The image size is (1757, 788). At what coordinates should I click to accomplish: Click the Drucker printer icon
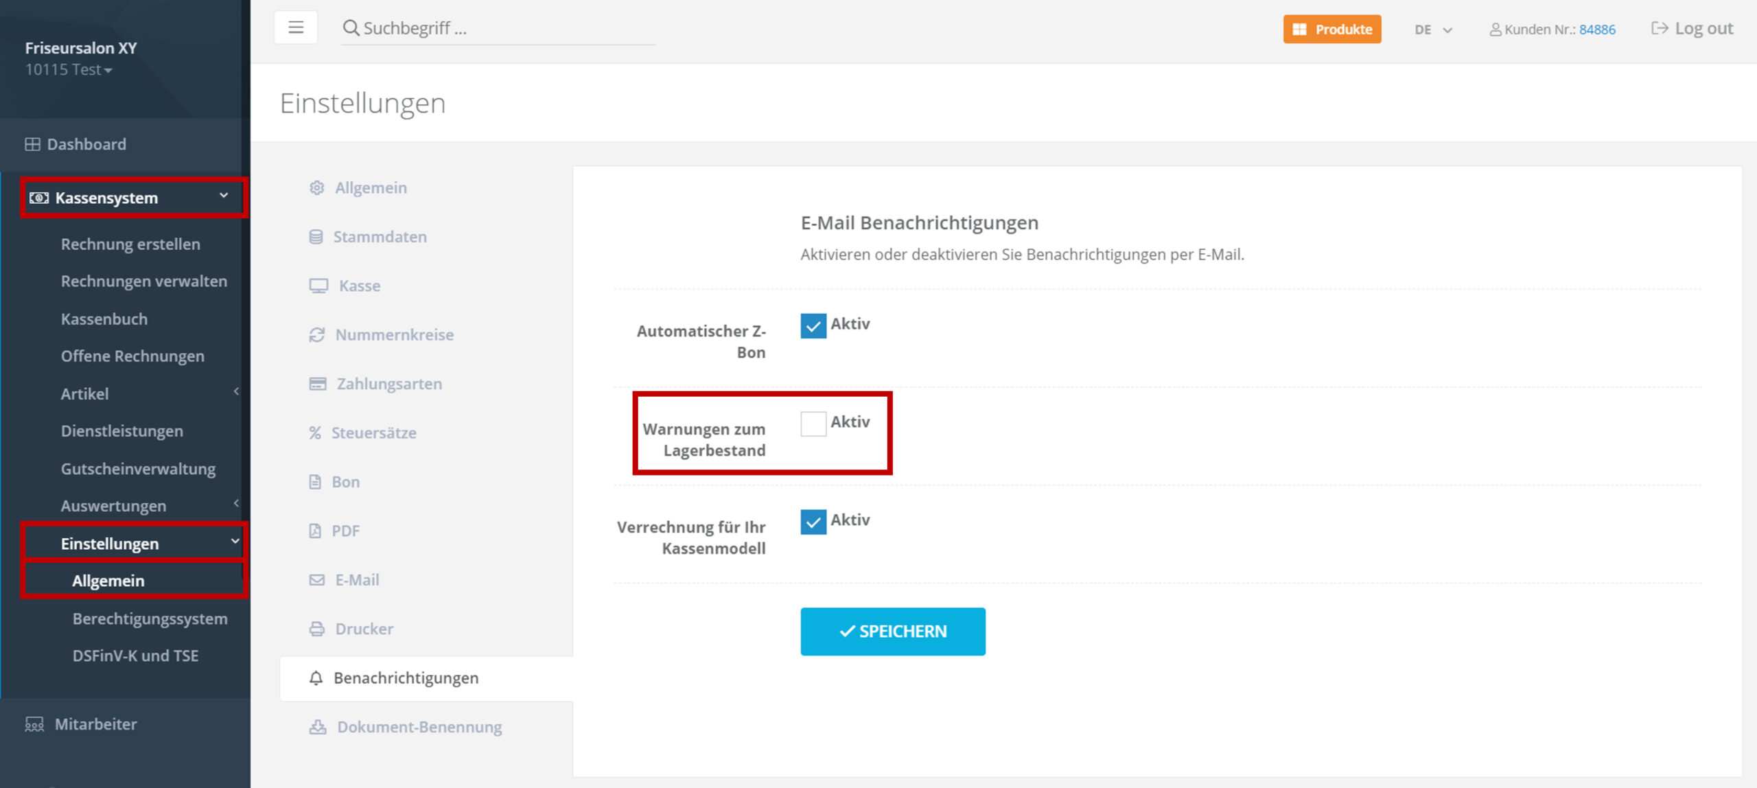coord(316,629)
